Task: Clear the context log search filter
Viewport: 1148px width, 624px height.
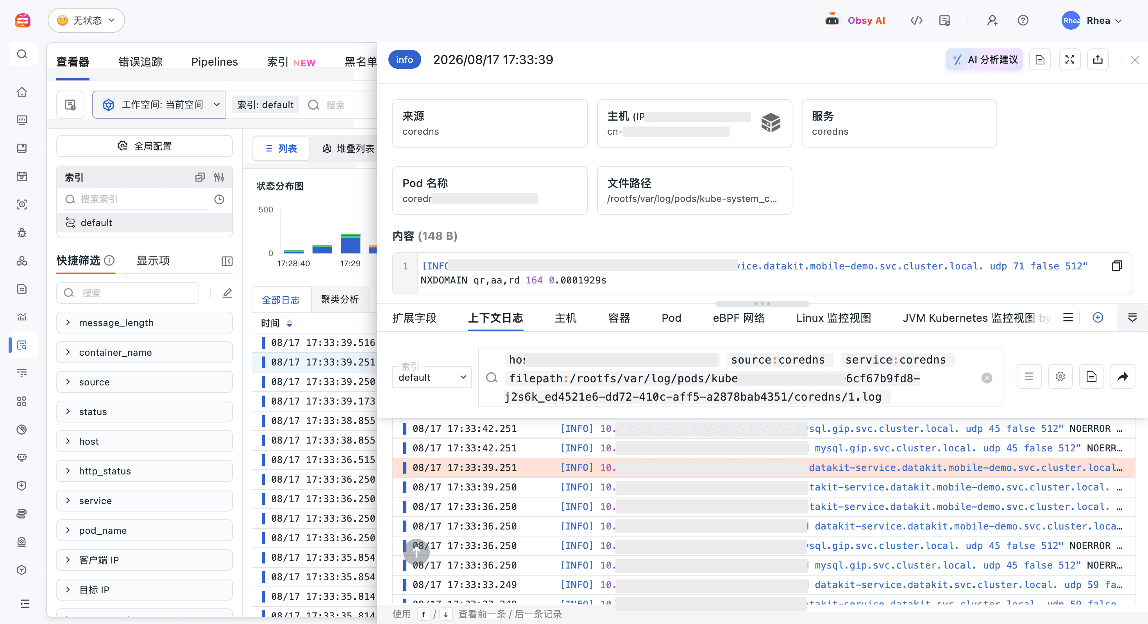Action: 987,378
